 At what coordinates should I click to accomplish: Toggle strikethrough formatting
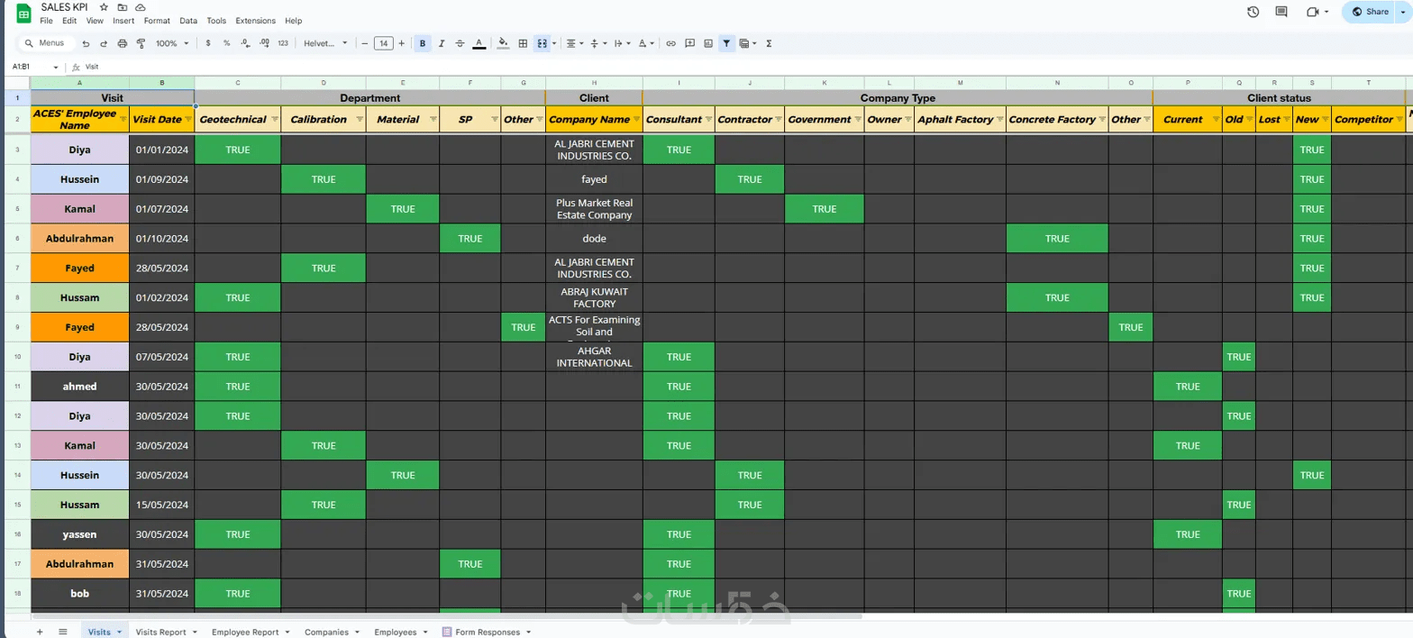460,43
